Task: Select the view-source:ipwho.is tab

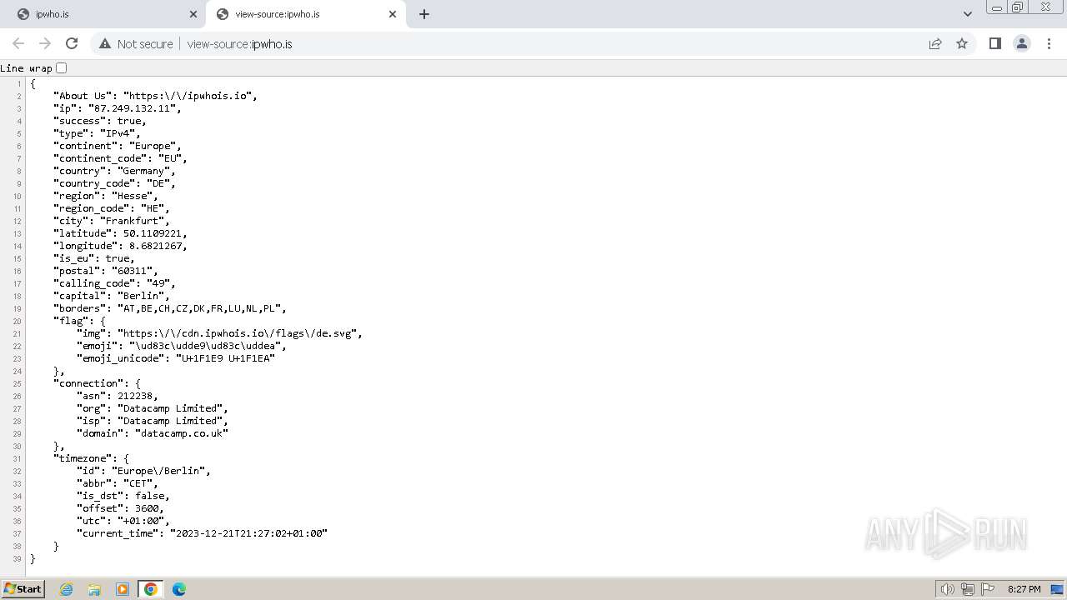Action: pos(305,14)
